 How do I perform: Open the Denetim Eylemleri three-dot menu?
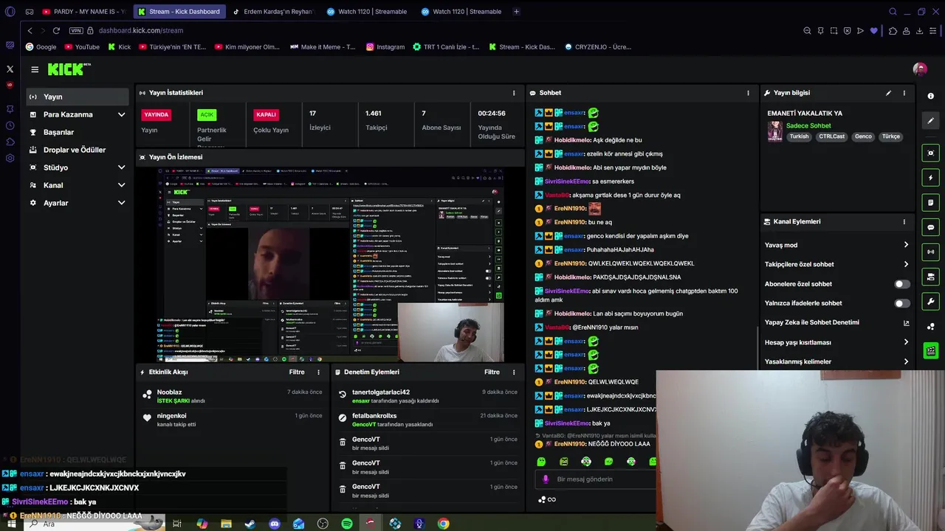pos(514,372)
